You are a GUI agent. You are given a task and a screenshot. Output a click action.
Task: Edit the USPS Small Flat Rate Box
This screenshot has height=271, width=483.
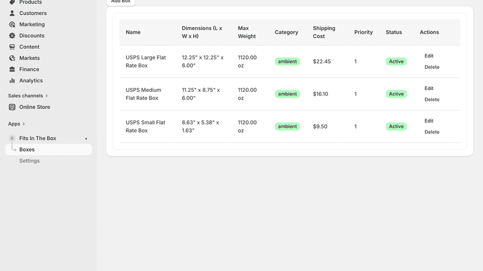click(429, 121)
